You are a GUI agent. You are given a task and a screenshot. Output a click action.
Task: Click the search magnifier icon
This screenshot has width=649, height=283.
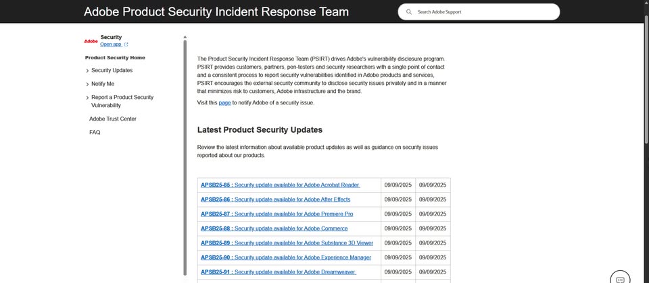pyautogui.click(x=409, y=12)
